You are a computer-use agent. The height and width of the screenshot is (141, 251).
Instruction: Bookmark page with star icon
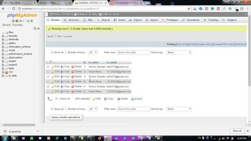[x=189, y=9]
